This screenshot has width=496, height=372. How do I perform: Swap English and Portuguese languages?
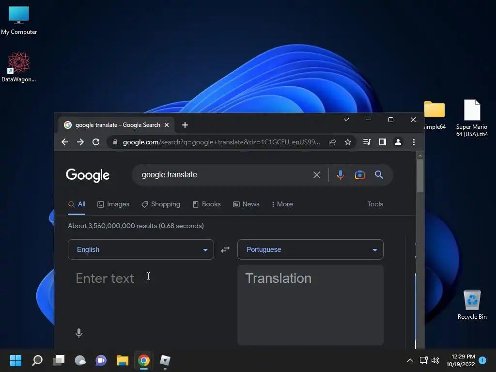(225, 249)
